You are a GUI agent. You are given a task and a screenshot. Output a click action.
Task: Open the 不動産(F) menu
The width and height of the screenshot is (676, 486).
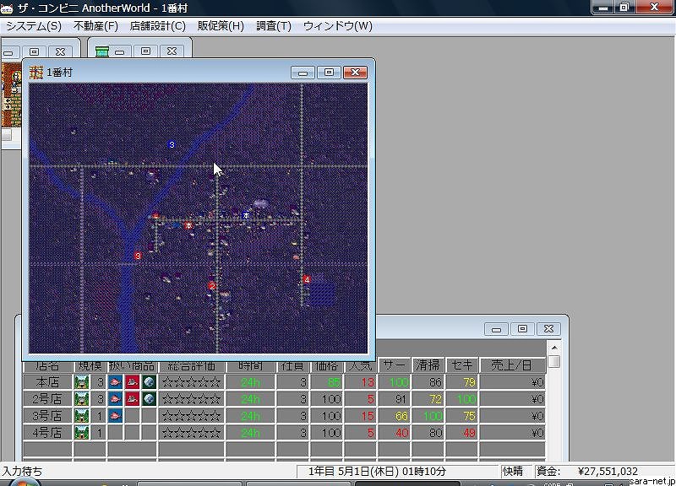click(x=95, y=26)
